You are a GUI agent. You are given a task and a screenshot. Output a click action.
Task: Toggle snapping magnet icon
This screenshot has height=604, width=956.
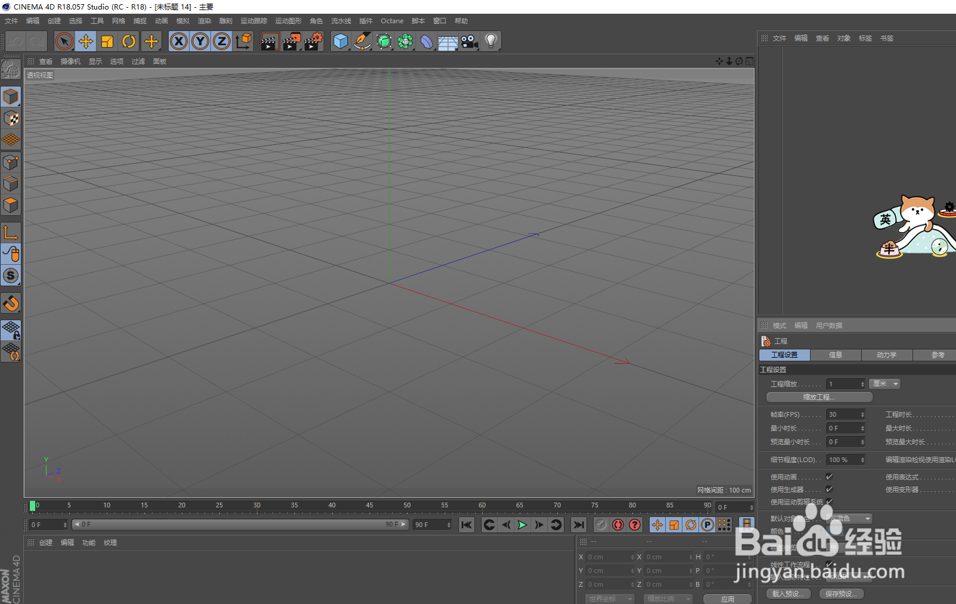[x=11, y=303]
